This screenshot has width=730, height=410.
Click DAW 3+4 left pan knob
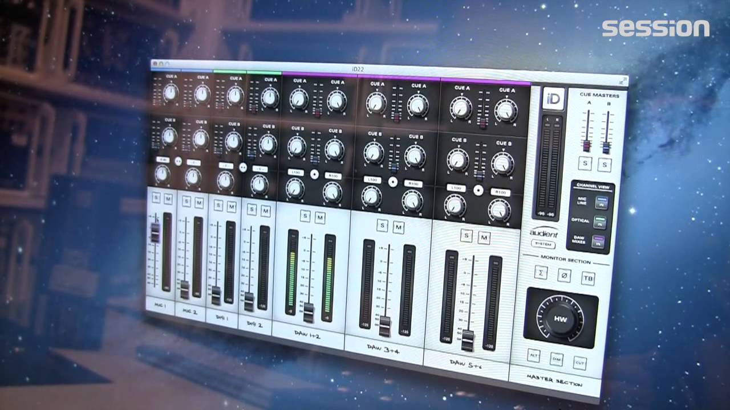click(x=371, y=196)
